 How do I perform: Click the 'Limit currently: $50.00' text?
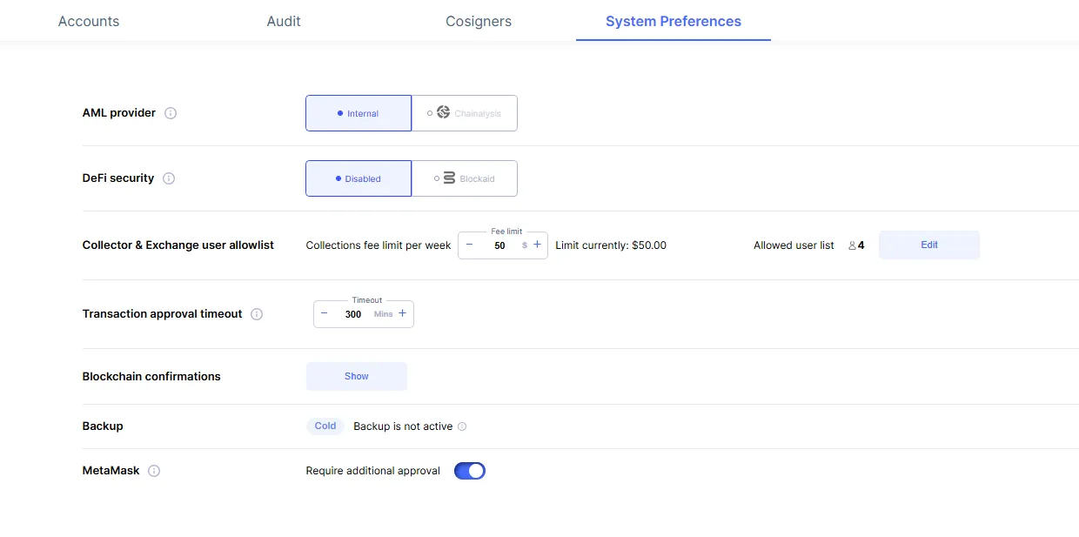[x=611, y=245]
